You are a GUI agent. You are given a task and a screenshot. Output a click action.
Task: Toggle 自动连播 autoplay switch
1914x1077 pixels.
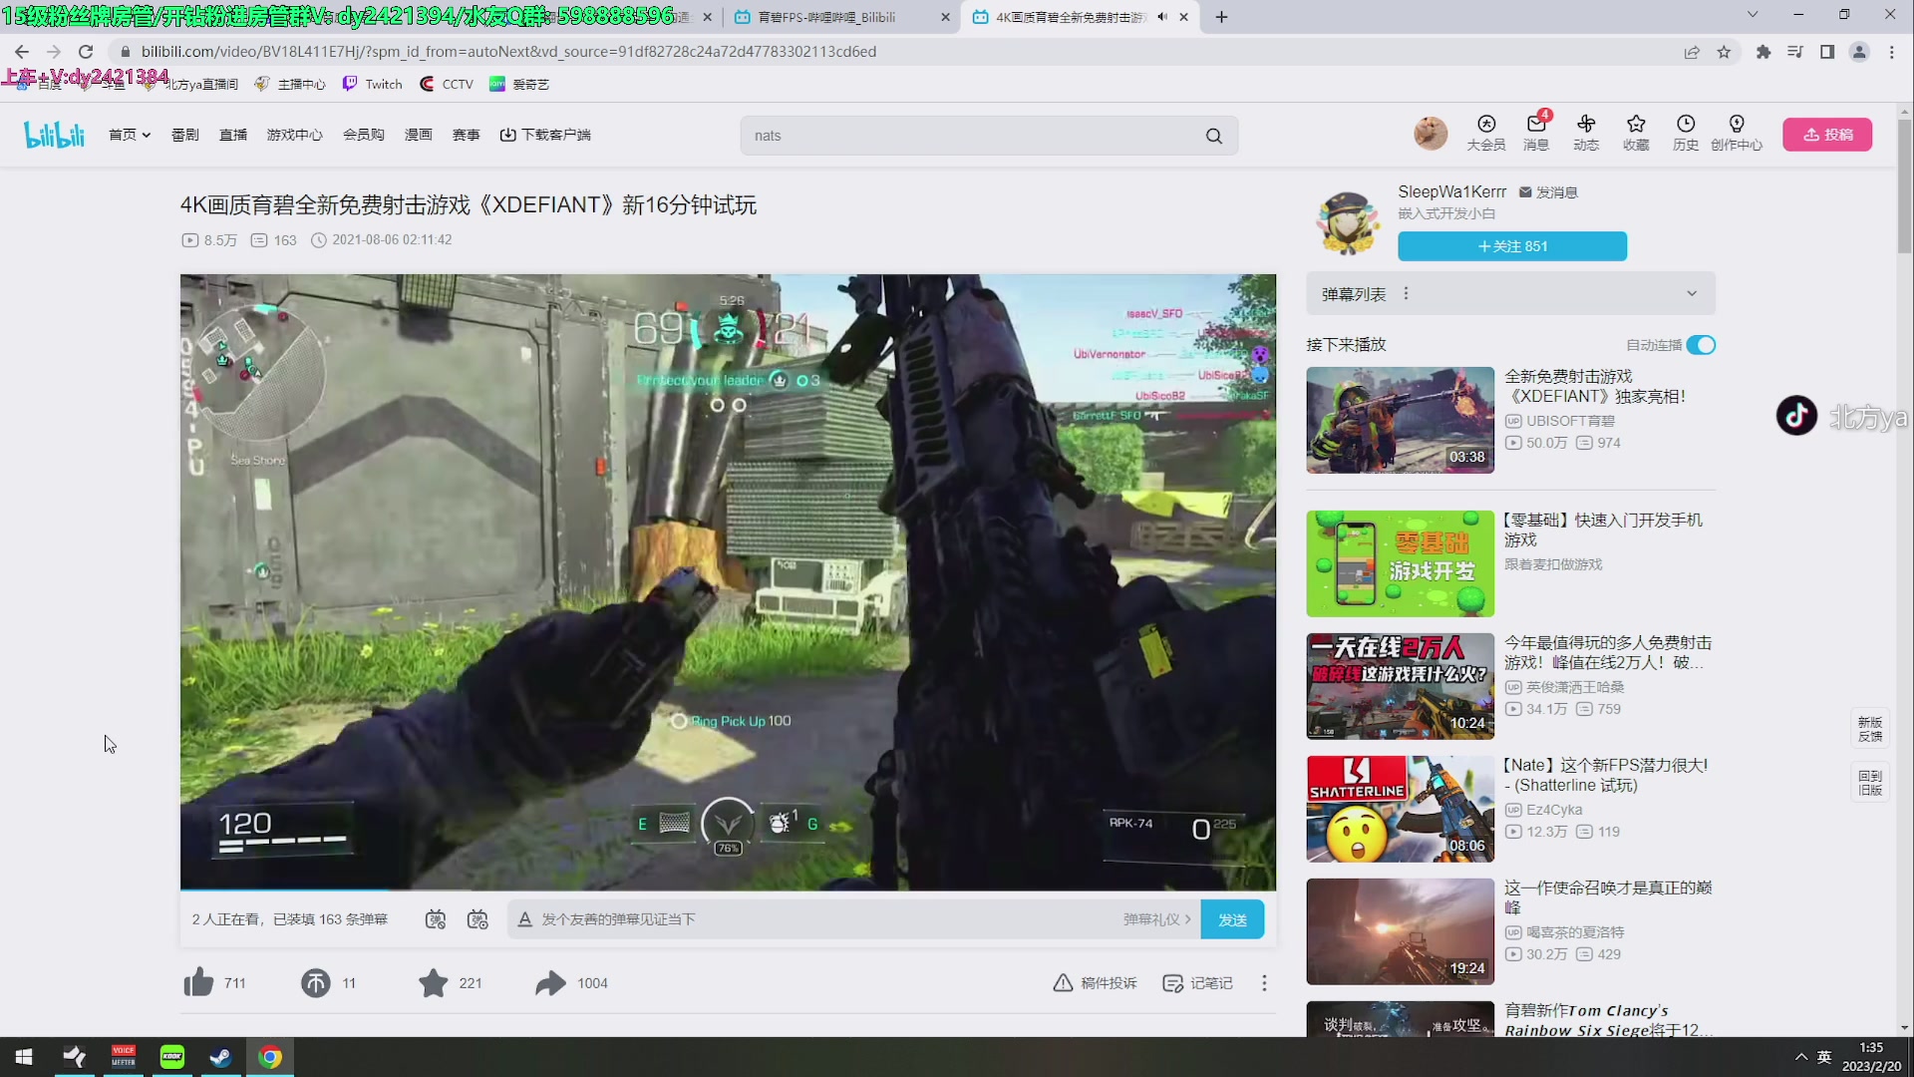[x=1701, y=345]
